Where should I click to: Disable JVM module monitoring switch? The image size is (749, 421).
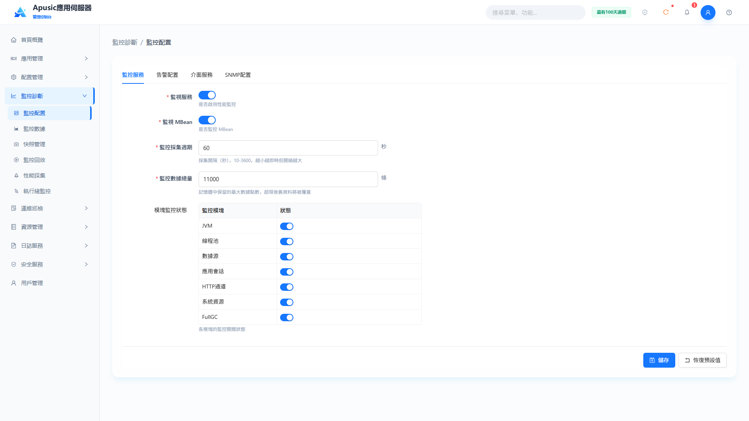tap(287, 226)
